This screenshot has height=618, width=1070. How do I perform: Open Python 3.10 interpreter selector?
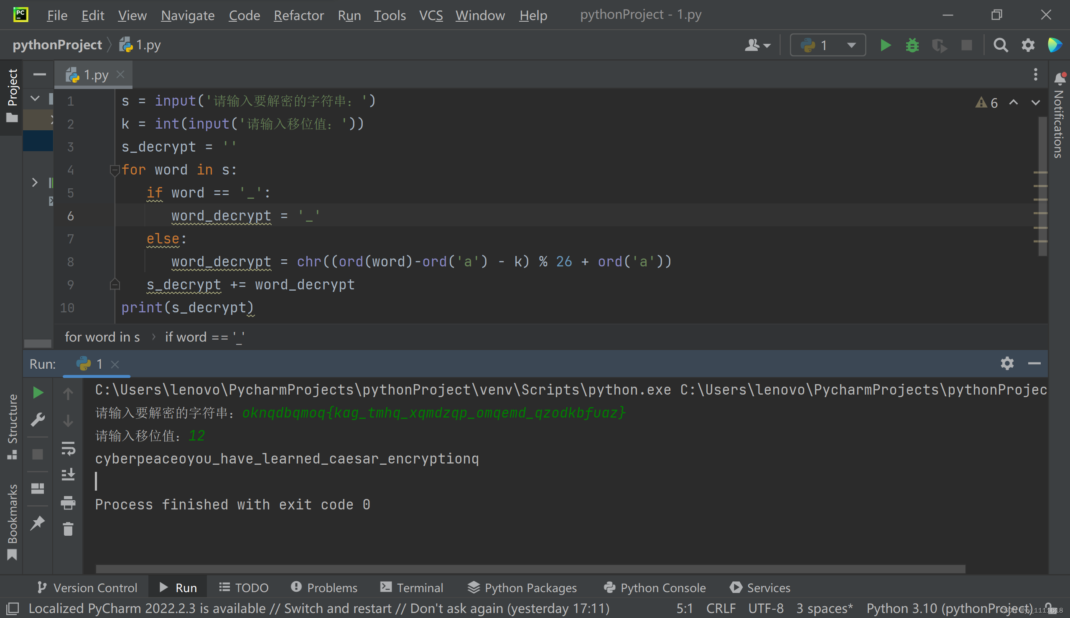click(949, 608)
